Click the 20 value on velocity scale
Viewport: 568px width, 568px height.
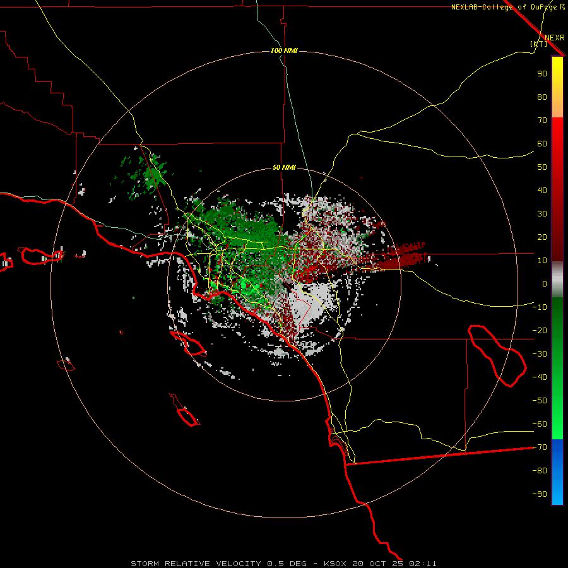542,237
